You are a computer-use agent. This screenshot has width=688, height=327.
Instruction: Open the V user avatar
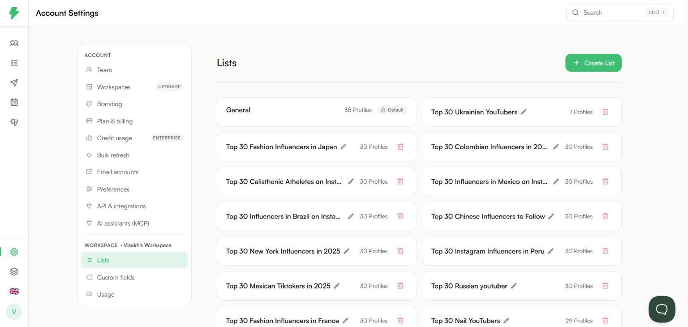14,312
